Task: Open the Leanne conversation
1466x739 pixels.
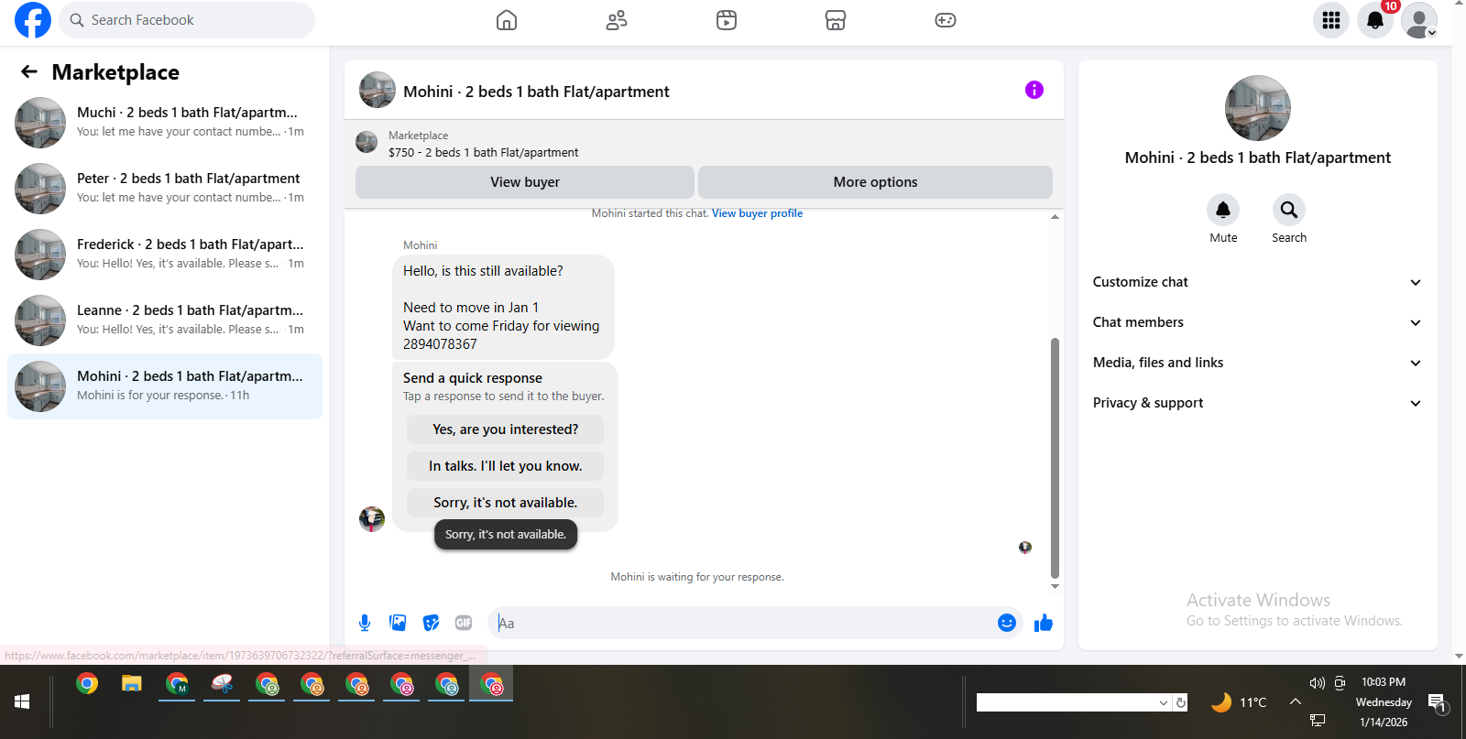Action: pyautogui.click(x=165, y=321)
